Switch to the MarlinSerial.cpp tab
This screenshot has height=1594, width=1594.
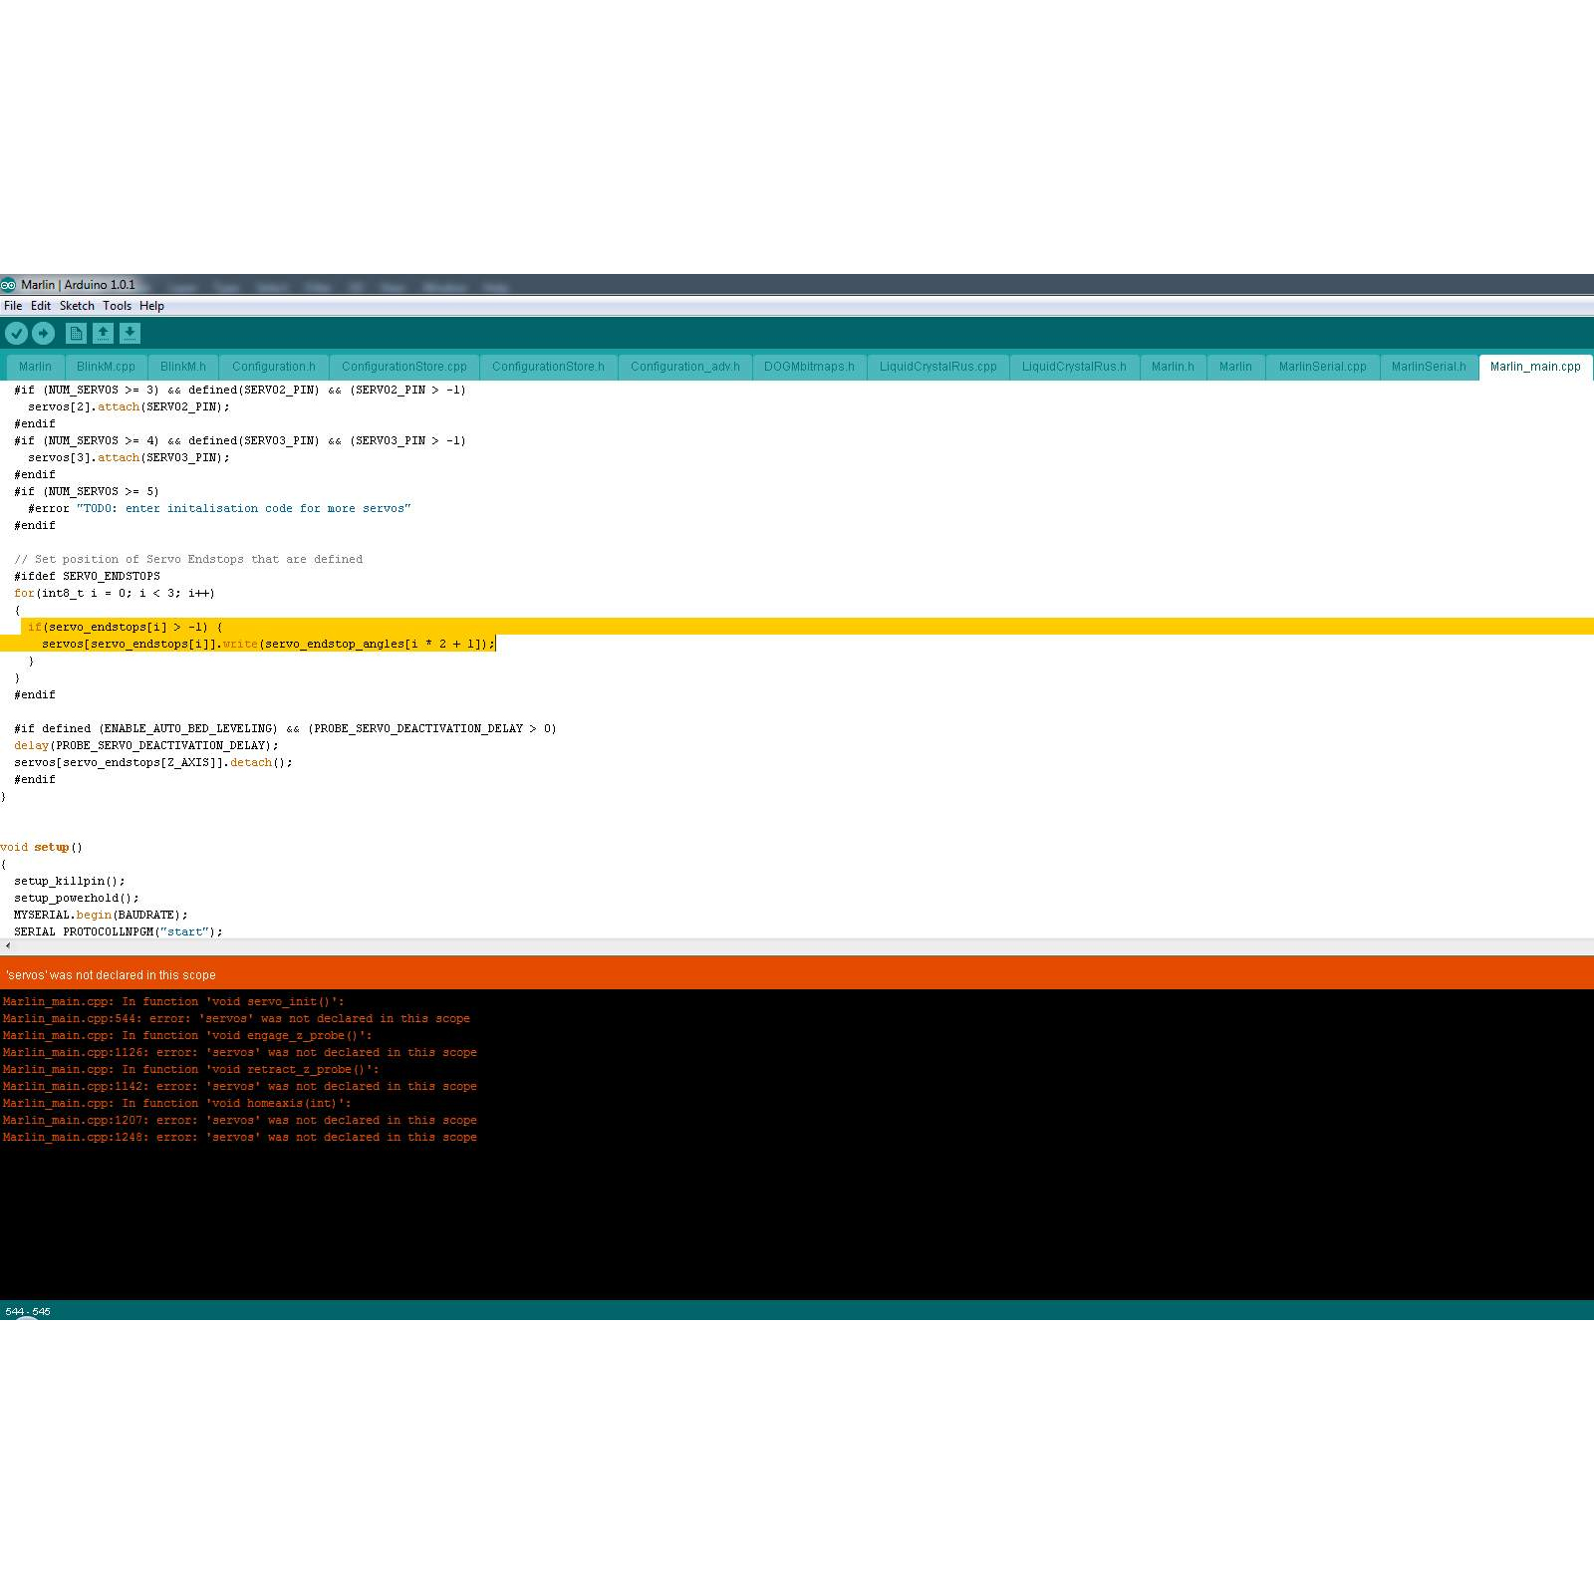1322,367
